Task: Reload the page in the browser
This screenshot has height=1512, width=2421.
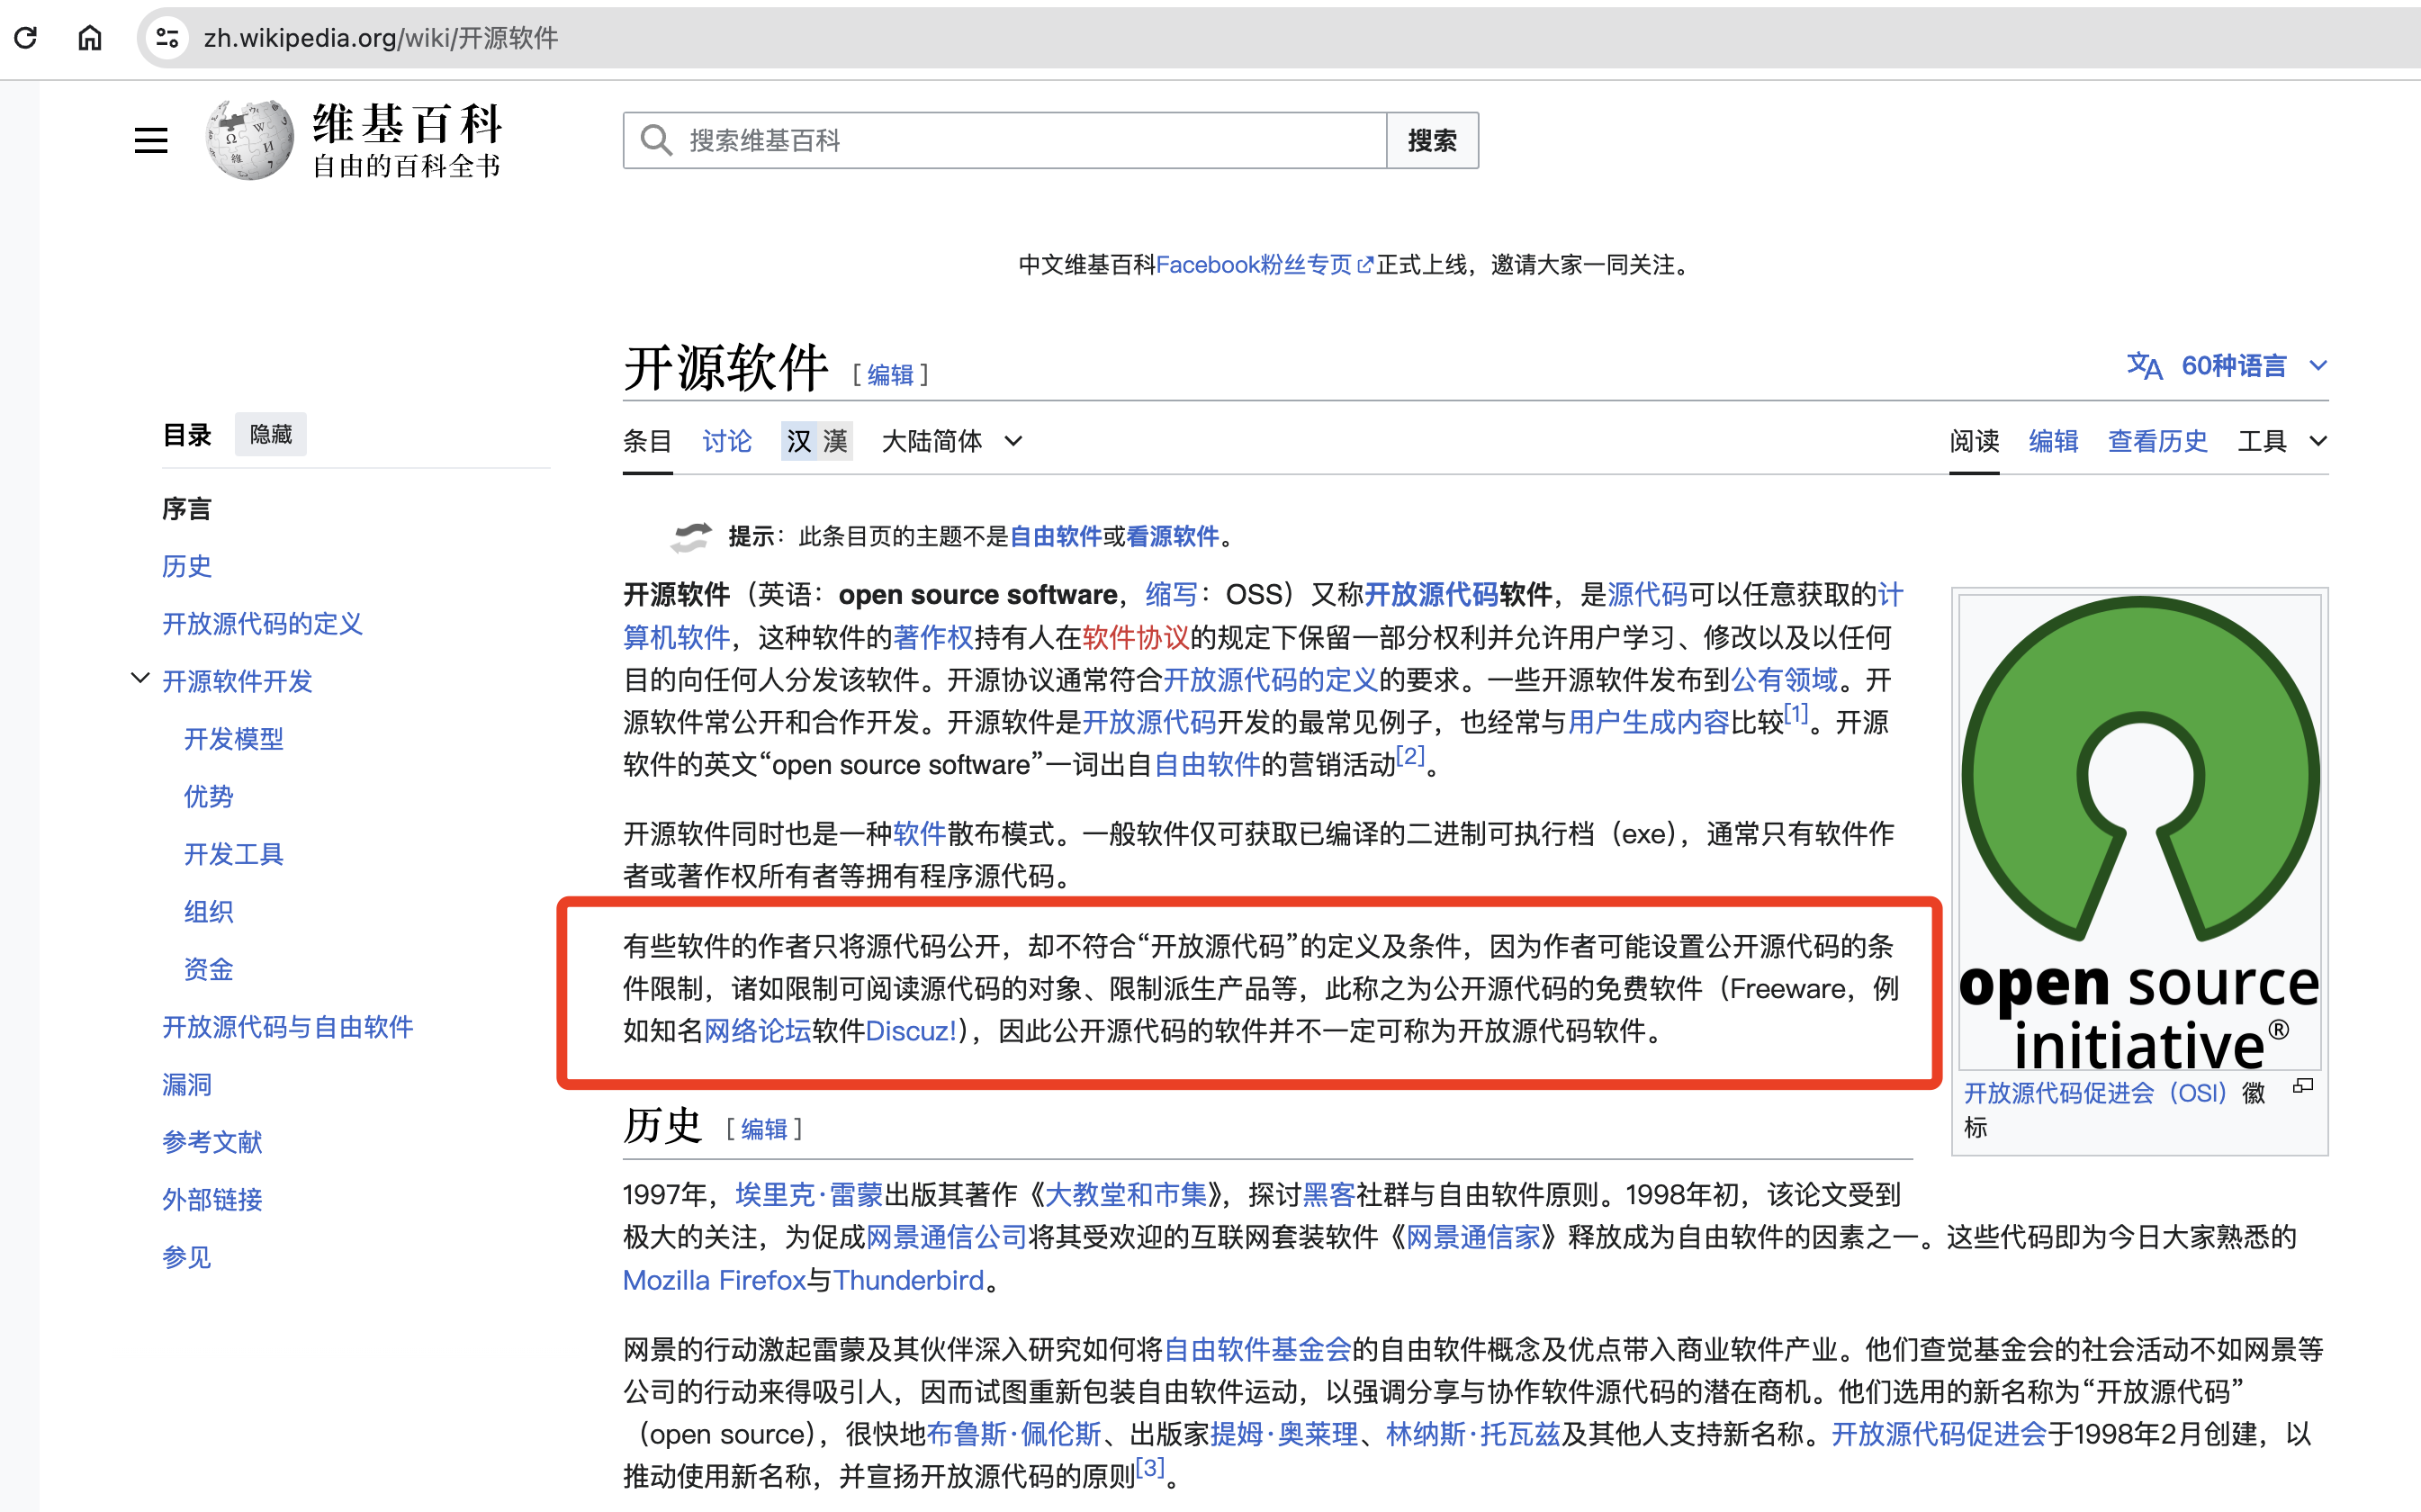Action: [26, 38]
